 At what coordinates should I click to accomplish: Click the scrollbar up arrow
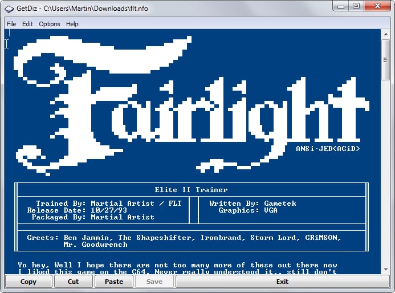click(385, 35)
